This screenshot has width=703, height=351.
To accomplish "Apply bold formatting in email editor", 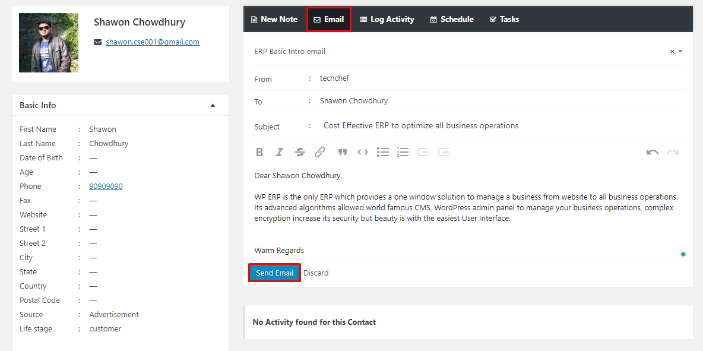I will pos(259,152).
